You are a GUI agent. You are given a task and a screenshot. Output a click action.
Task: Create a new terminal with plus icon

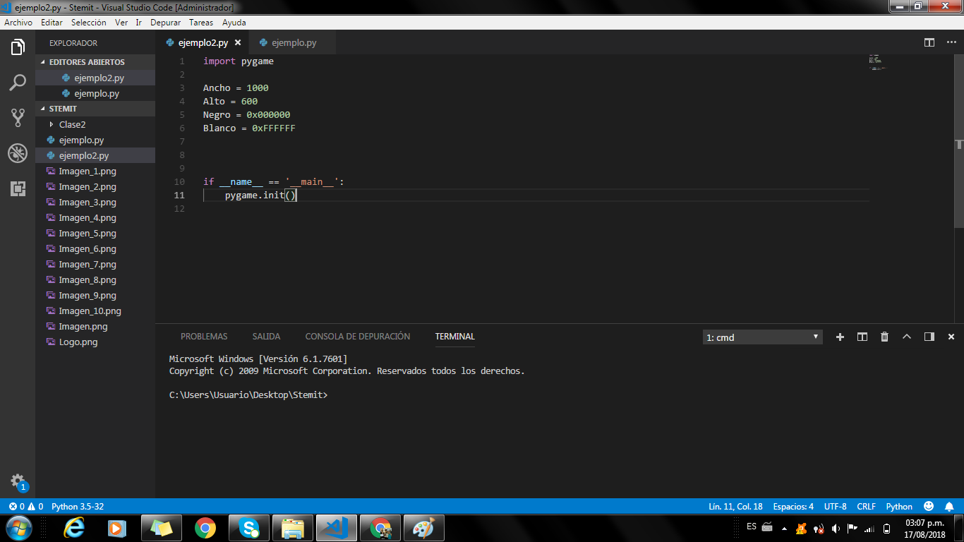840,337
